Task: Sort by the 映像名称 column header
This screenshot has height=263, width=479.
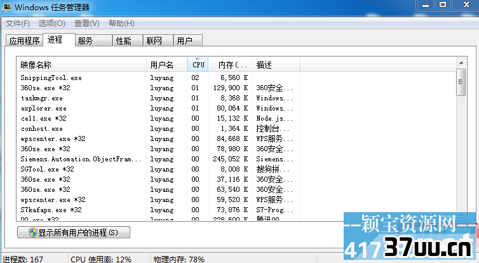Action: tap(81, 65)
